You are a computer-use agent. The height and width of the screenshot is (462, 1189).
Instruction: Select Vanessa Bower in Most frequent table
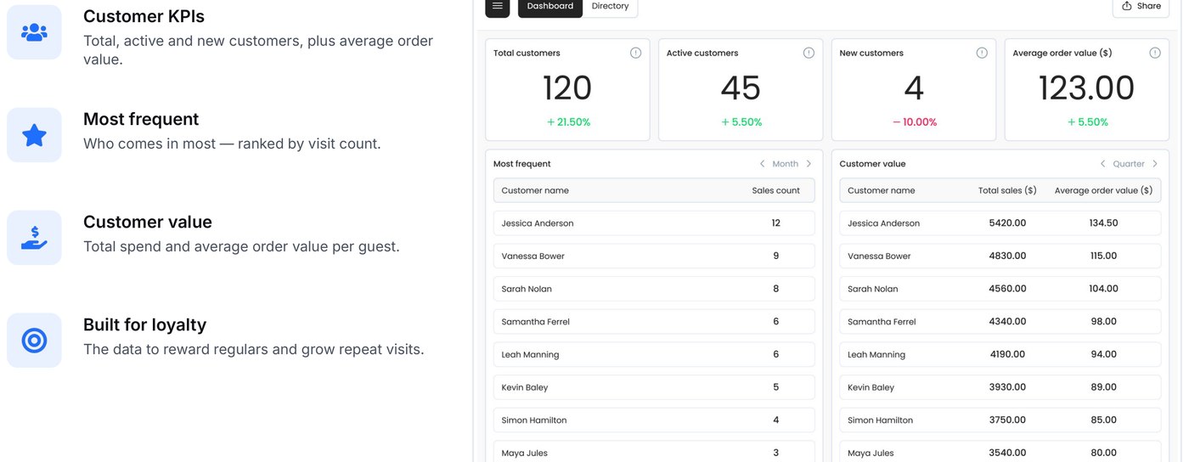tap(654, 256)
